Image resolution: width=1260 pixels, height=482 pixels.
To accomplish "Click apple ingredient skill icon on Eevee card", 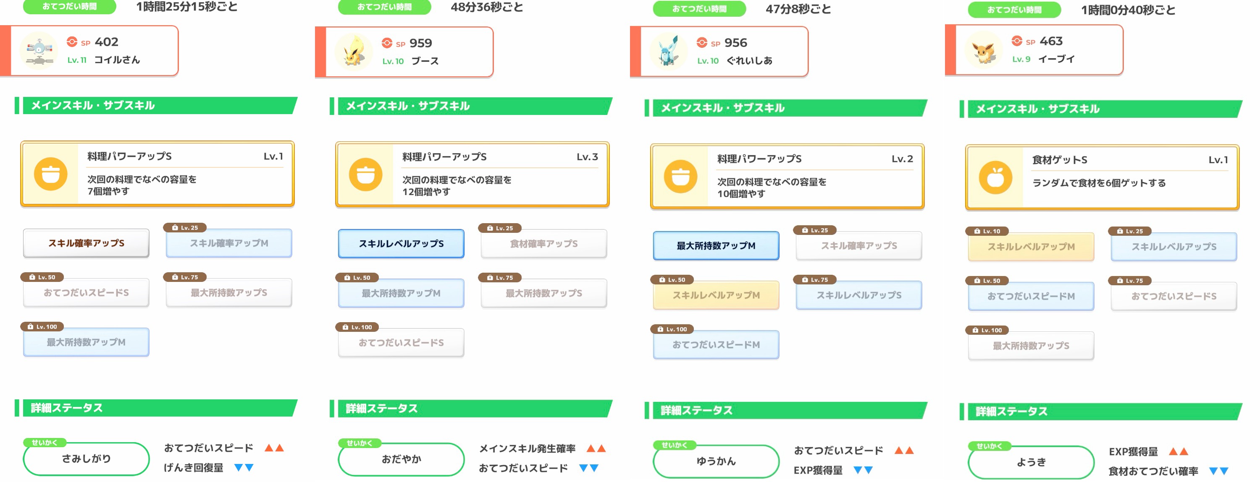I will [x=995, y=177].
